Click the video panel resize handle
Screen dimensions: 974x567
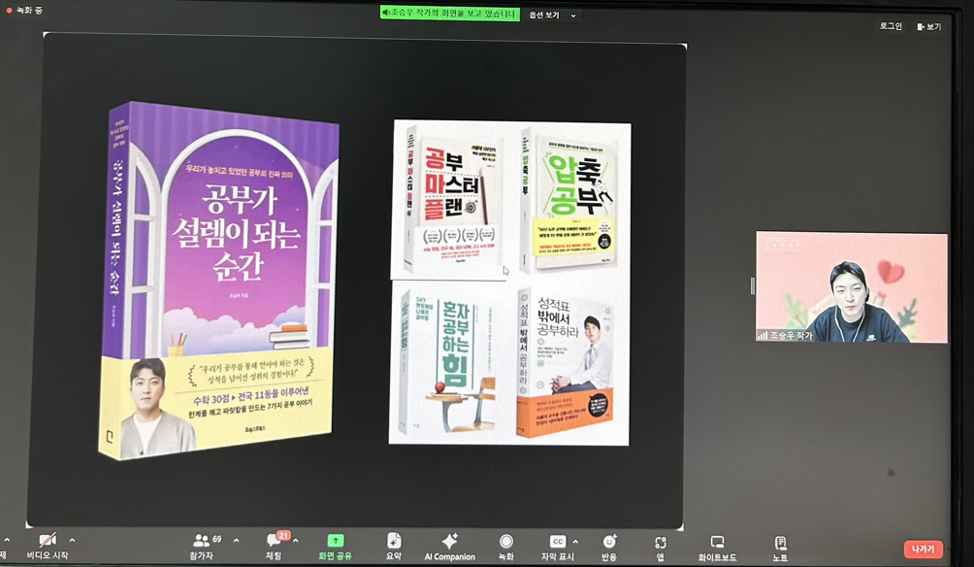[752, 286]
